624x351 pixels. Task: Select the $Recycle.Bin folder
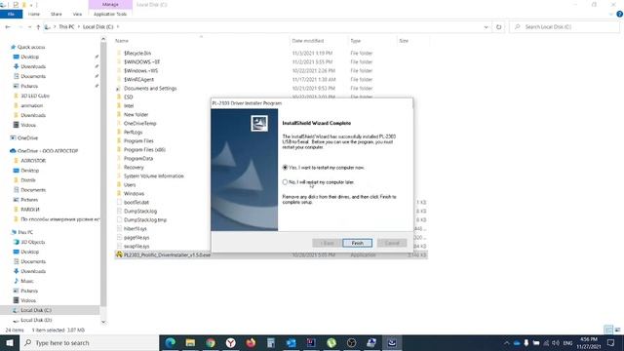pyautogui.click(x=137, y=53)
